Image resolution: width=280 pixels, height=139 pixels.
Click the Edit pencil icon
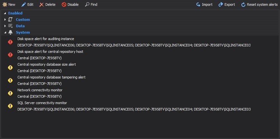click(23, 4)
